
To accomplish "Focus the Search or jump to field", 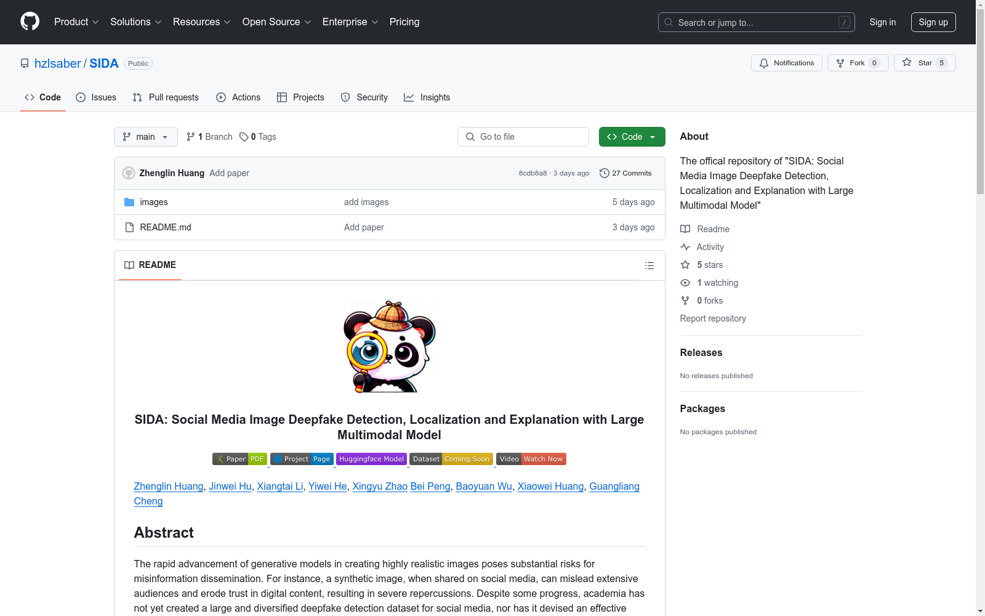I will 756,22.
